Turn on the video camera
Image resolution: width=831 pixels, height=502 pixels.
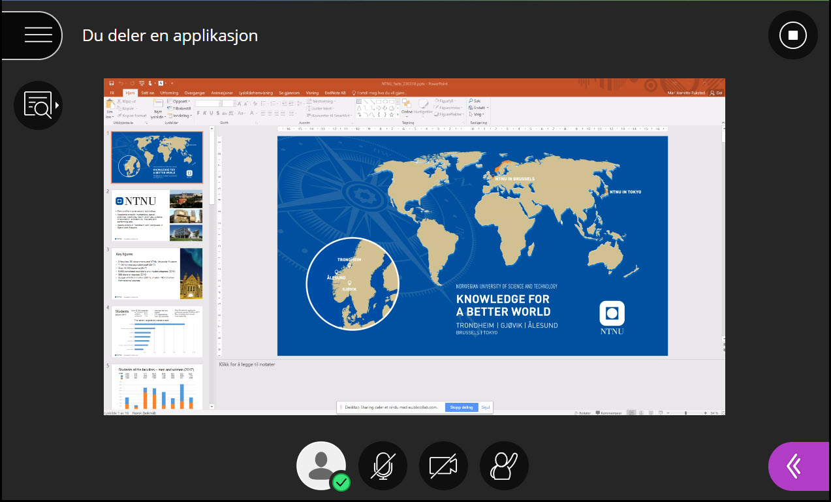point(443,466)
